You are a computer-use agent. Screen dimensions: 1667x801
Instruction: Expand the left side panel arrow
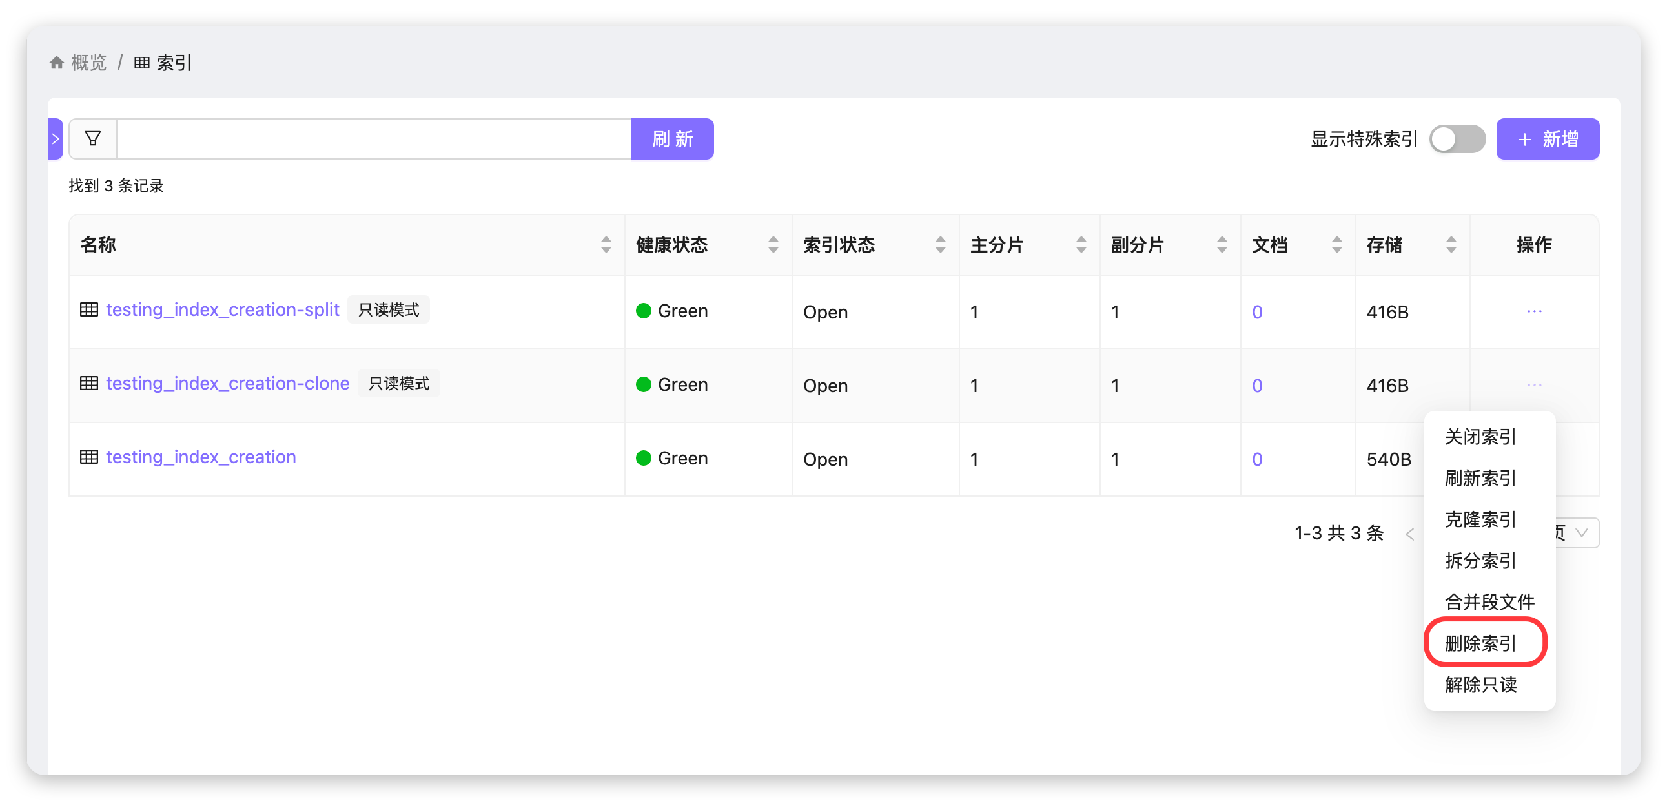pyautogui.click(x=56, y=139)
